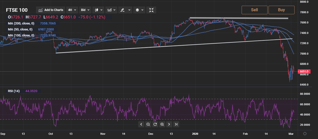This screenshot has height=139, width=318.
Task: Click the MA 50 value 6987.2000
Action: click(x=46, y=29)
